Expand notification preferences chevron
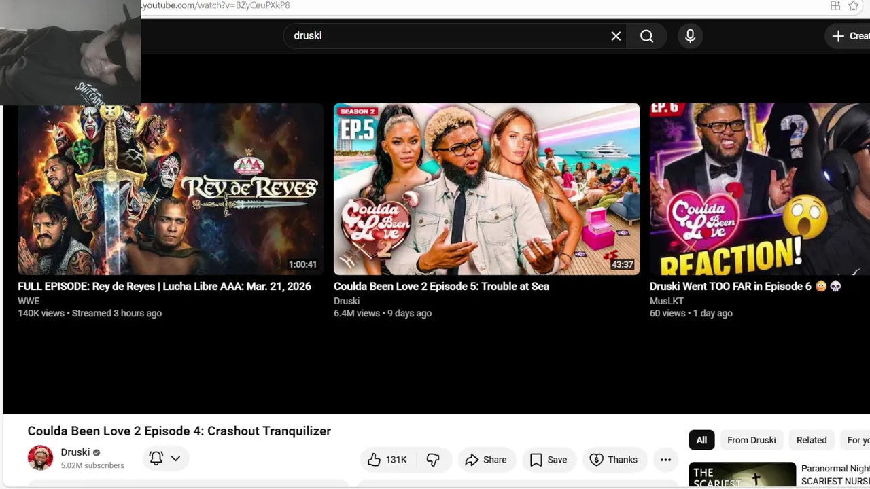 click(x=175, y=458)
